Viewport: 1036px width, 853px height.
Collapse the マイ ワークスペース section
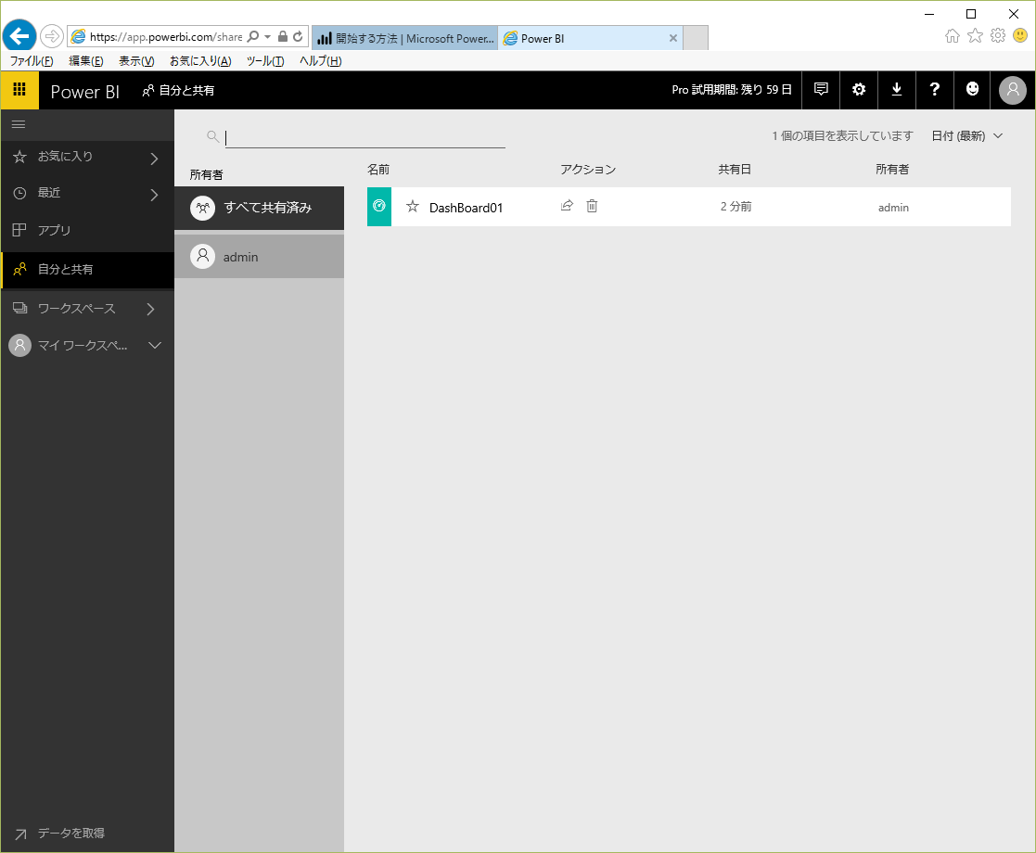click(155, 345)
